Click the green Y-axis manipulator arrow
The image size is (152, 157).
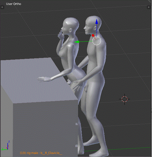click(77, 42)
